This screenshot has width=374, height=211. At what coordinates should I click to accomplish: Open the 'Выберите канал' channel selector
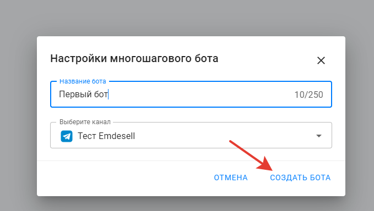tap(191, 135)
